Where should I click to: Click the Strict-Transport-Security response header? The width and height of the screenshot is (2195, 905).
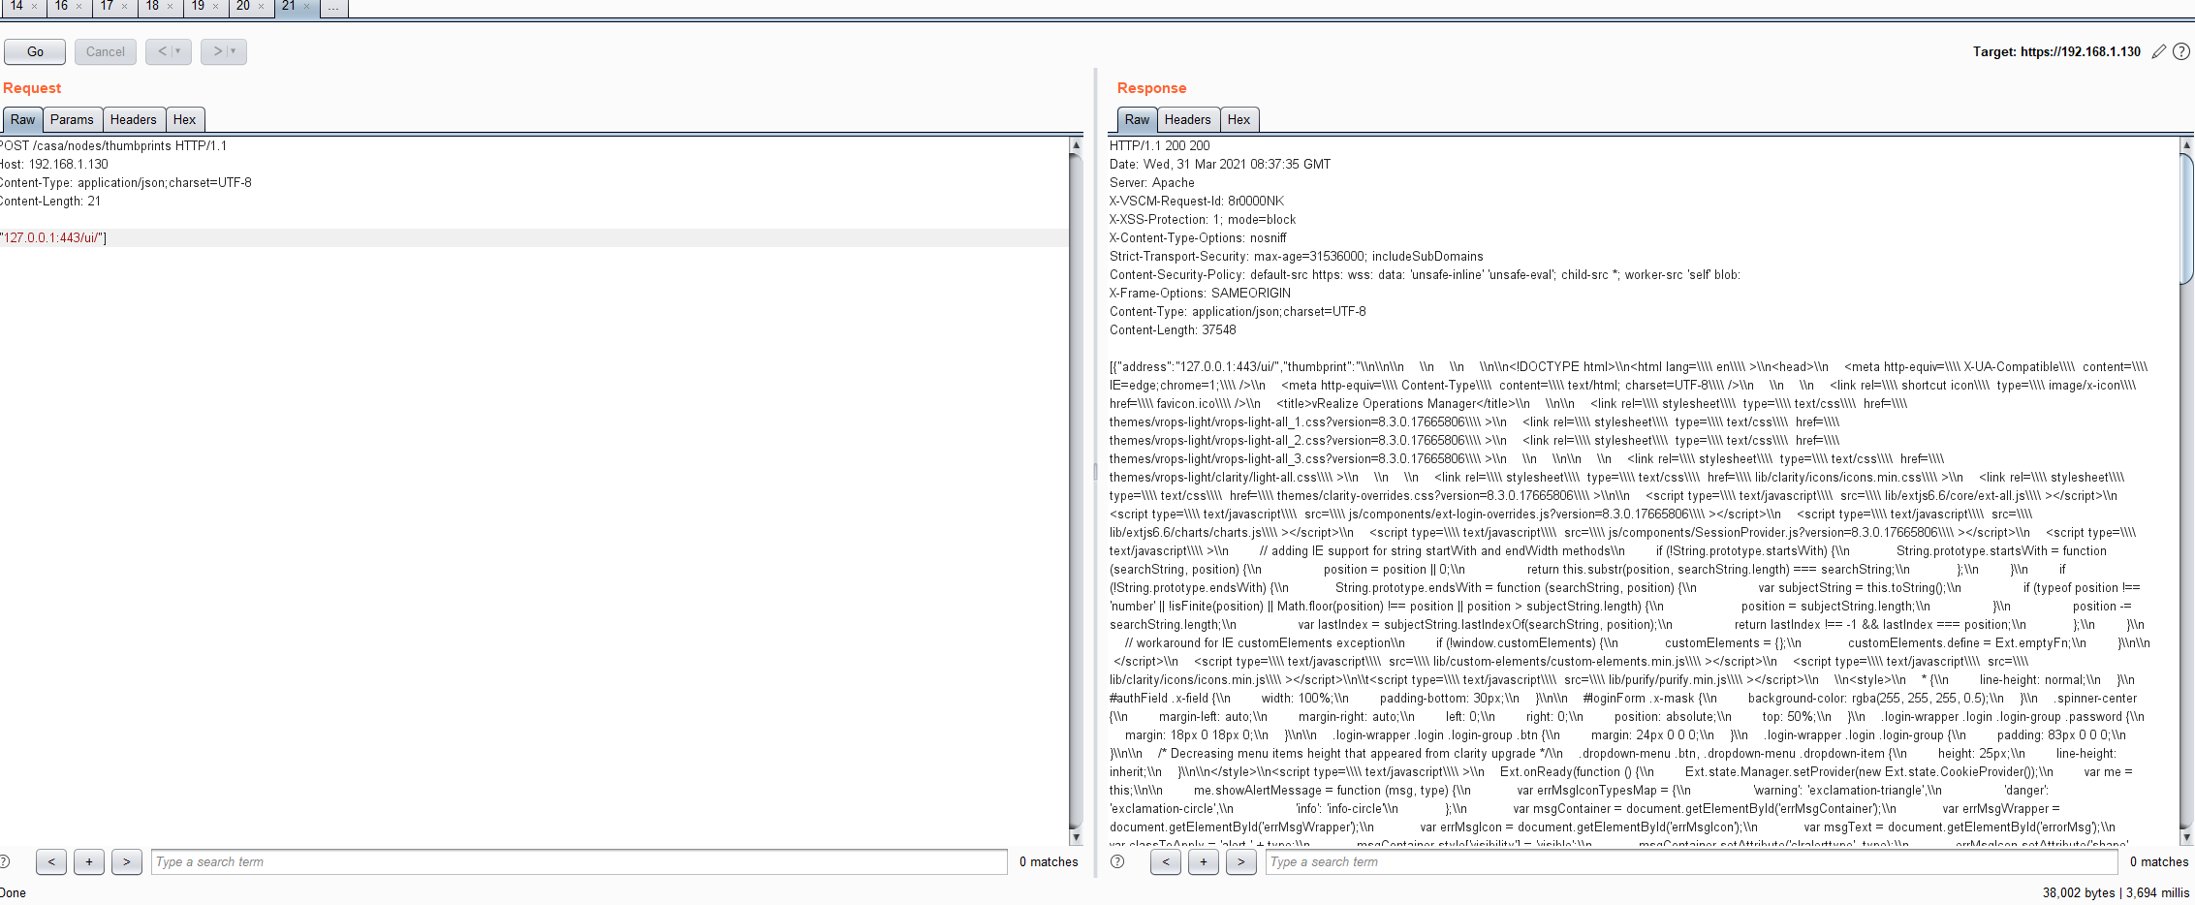point(1297,257)
